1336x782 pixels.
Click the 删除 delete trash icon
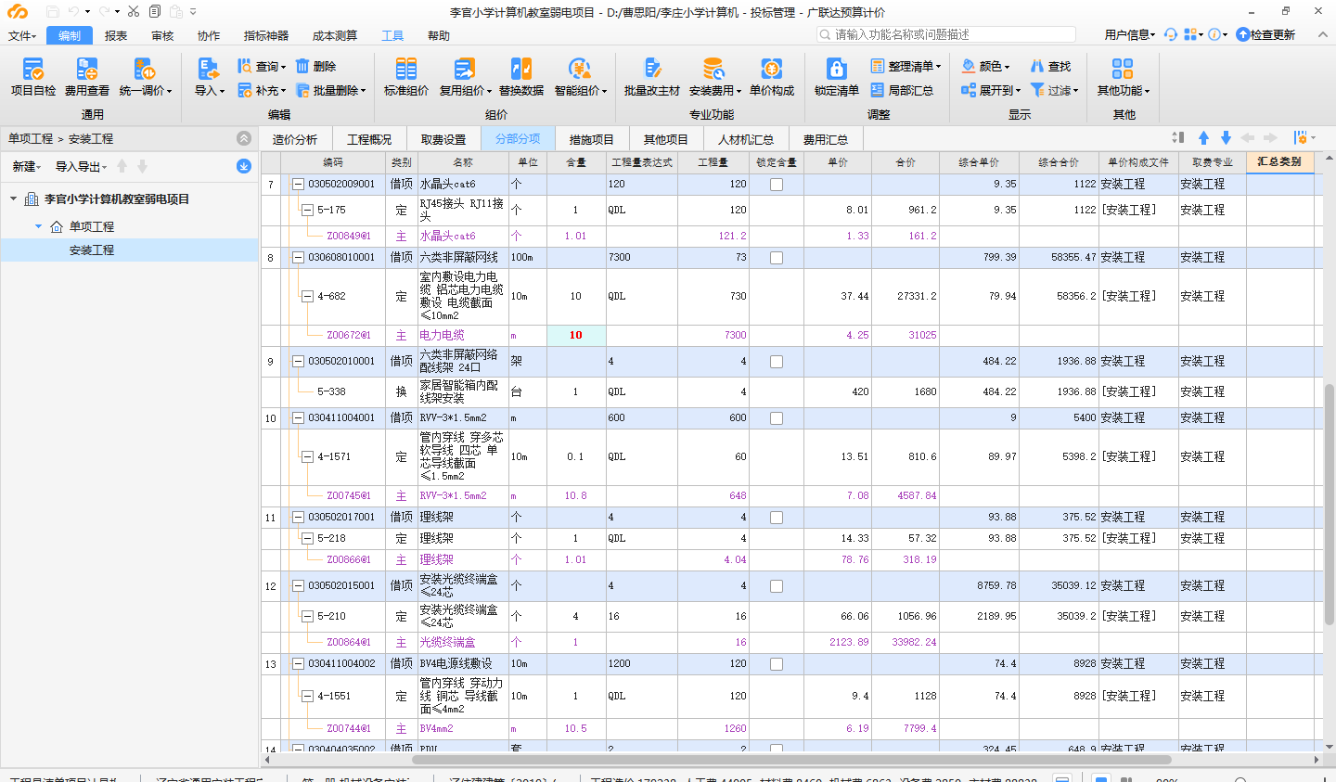pos(302,66)
